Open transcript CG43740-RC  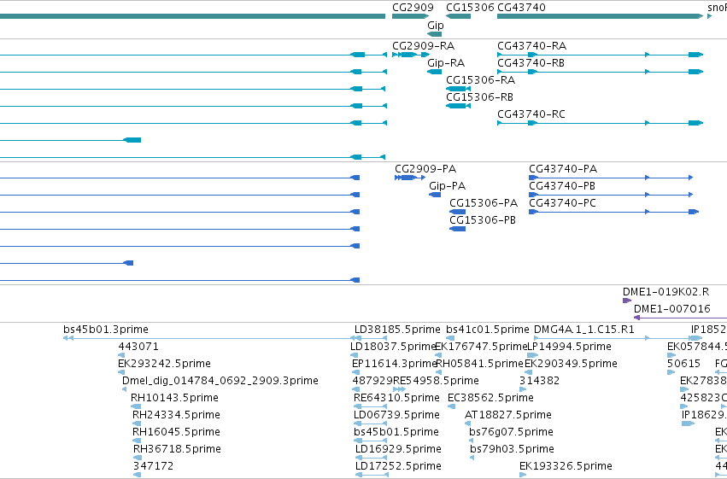click(x=531, y=114)
